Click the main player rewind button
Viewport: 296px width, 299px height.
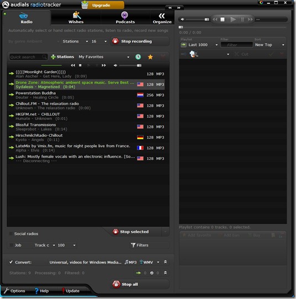tap(215, 19)
